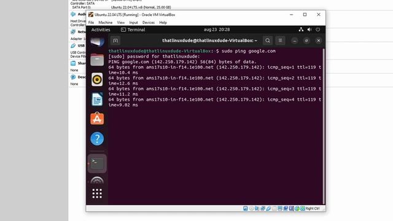This screenshot has height=221, width=393.
Task: Click the Description section in VirtualBox Manager
Action: click(78, 77)
